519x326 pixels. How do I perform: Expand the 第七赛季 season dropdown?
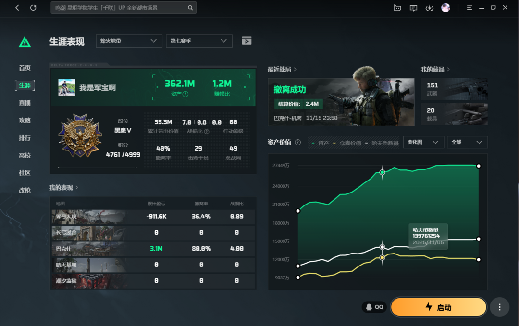199,41
